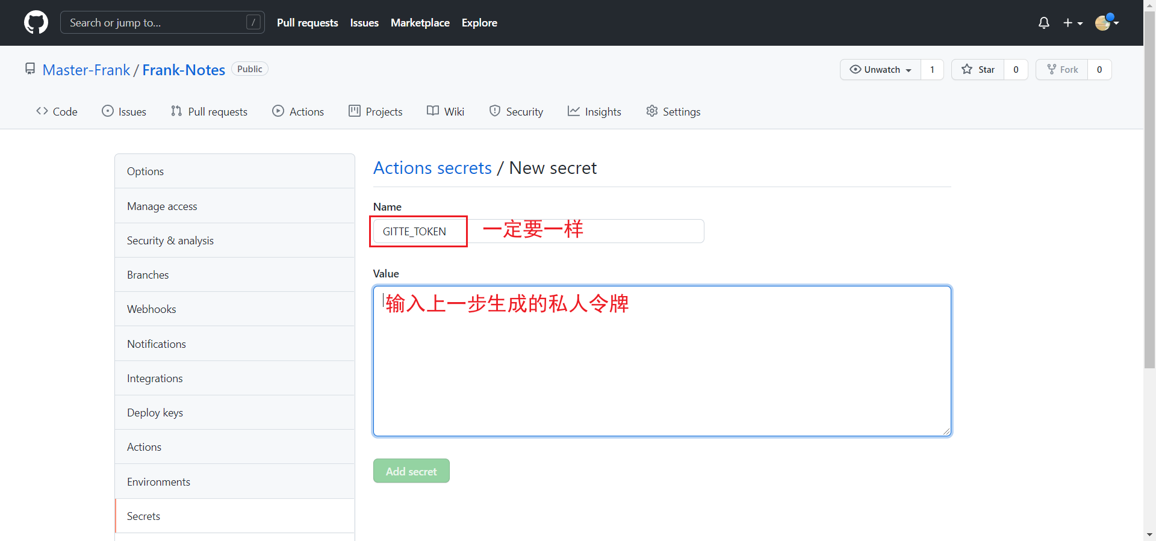Switch to the repository Pull requests tab
1156x541 pixels.
[209, 111]
